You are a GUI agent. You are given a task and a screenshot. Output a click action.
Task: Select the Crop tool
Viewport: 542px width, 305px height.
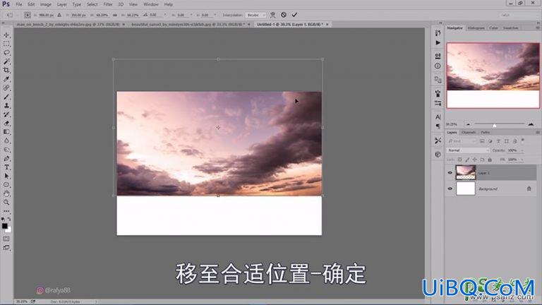6,70
